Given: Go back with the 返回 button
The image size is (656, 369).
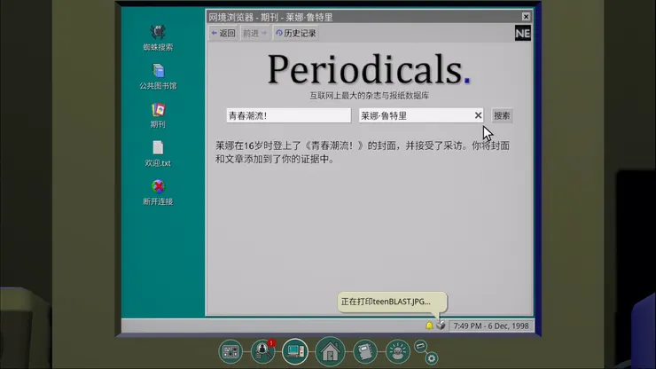Looking at the screenshot, I should (x=223, y=33).
